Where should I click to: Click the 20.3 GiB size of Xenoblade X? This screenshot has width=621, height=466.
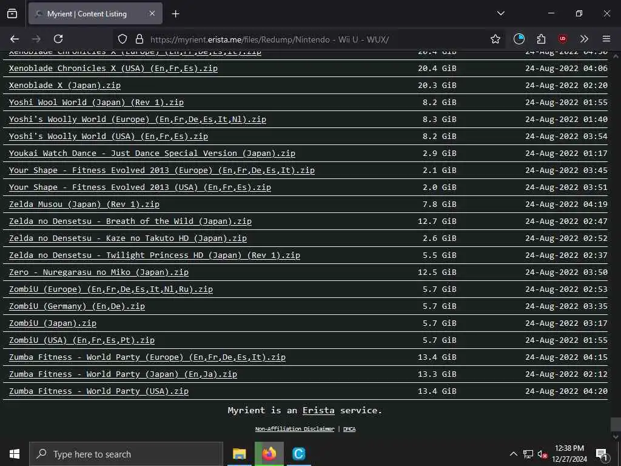pos(437,85)
